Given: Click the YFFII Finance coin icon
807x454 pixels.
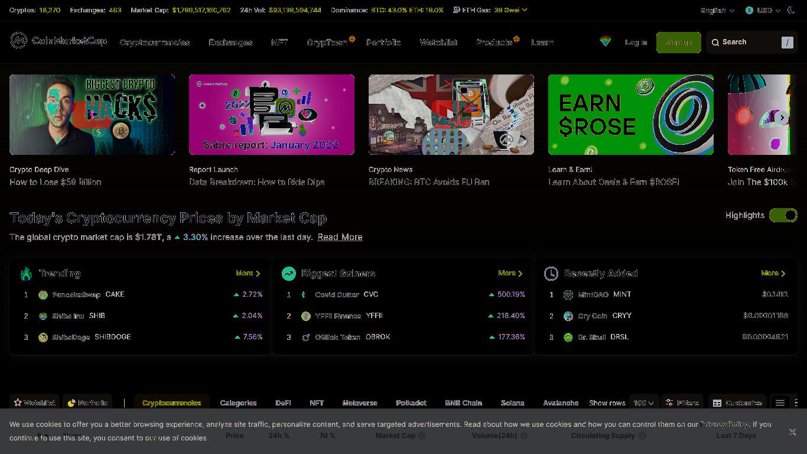Looking at the screenshot, I should [x=305, y=316].
